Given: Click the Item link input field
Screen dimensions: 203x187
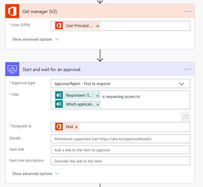Looking at the screenshot, I should tap(120, 150).
